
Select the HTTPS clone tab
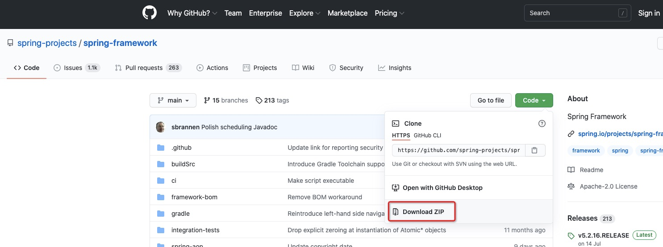[x=401, y=136]
